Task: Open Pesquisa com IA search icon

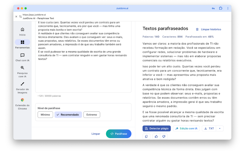Action: pos(22,68)
